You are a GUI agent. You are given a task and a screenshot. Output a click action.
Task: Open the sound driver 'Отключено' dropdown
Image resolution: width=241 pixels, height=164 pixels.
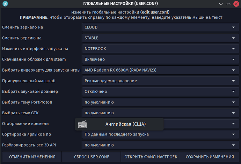(x=160, y=91)
